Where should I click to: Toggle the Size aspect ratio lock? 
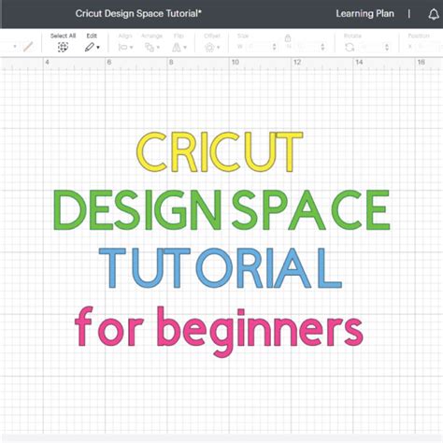[x=288, y=38]
